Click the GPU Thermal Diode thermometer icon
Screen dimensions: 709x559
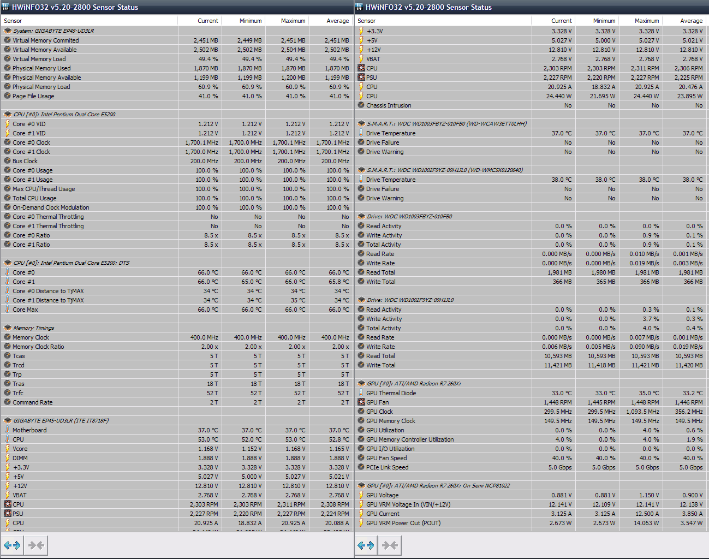point(361,393)
